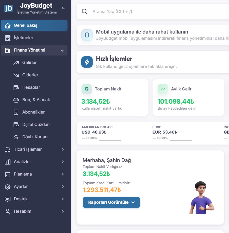
Task: Click İşletme Yönetim Sistemi subtitle
Action: 37,12
